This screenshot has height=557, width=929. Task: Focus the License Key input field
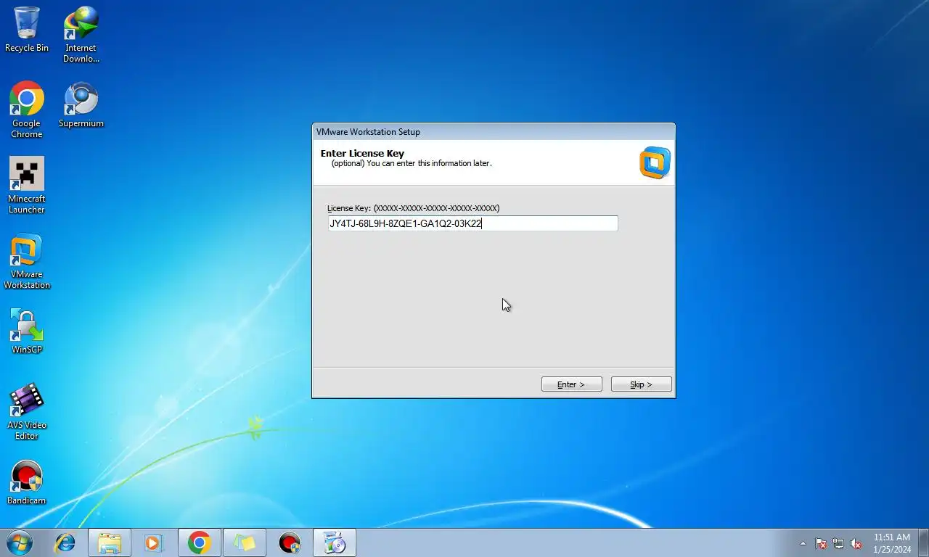click(472, 223)
